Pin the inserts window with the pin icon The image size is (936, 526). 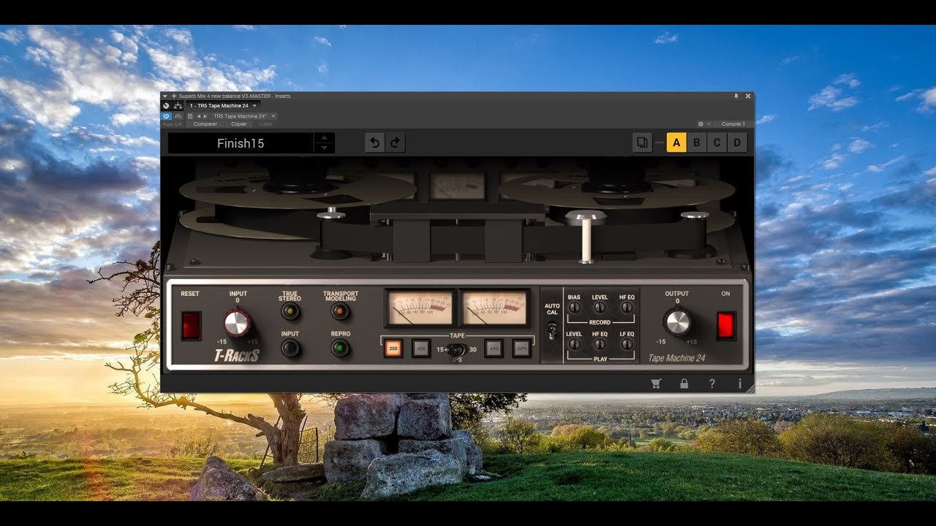click(x=736, y=96)
